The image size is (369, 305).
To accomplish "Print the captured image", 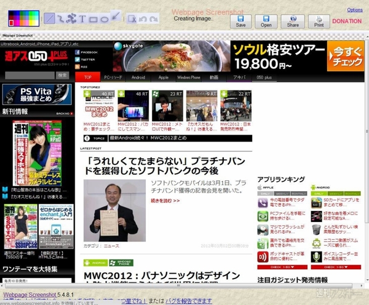I will point(319,22).
